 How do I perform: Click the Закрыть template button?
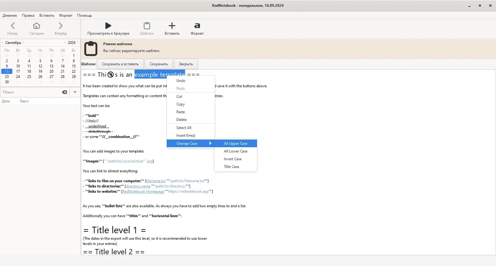(186, 64)
